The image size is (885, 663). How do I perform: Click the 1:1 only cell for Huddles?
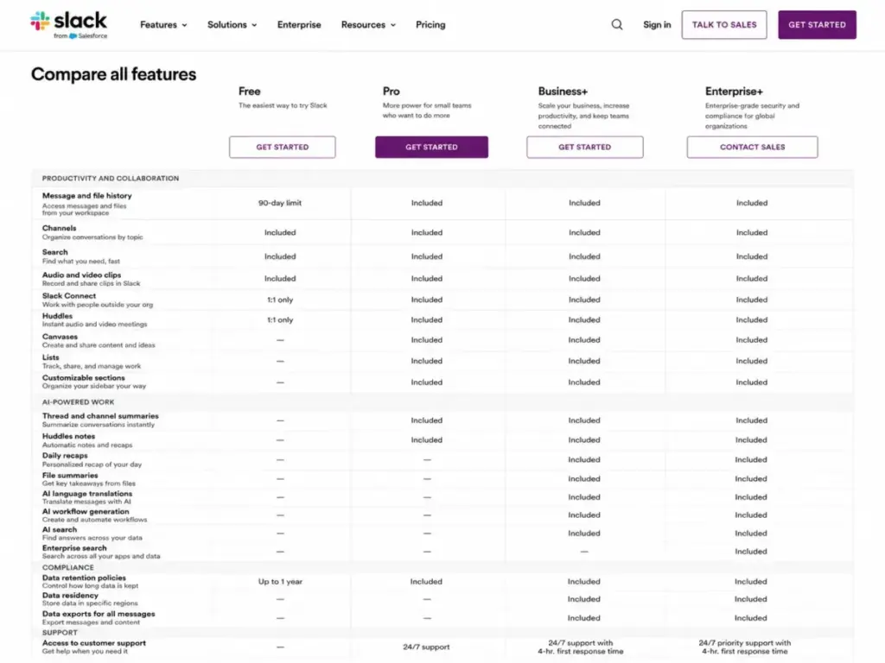(x=280, y=319)
